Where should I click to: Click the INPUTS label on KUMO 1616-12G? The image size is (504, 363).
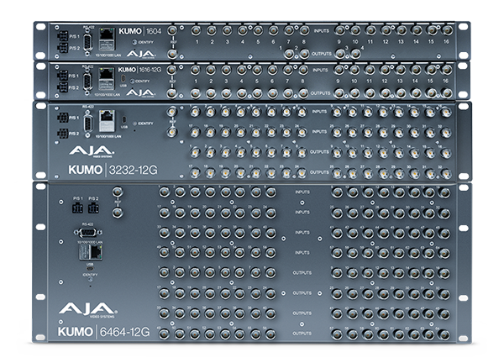(x=320, y=70)
